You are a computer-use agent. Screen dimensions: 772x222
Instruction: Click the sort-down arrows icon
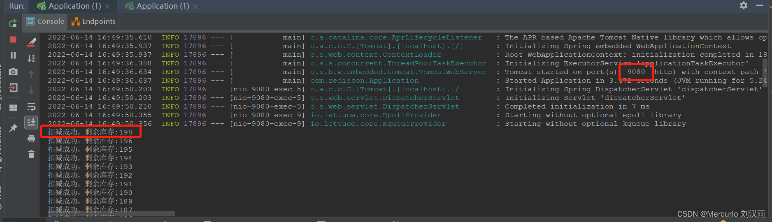(x=31, y=58)
